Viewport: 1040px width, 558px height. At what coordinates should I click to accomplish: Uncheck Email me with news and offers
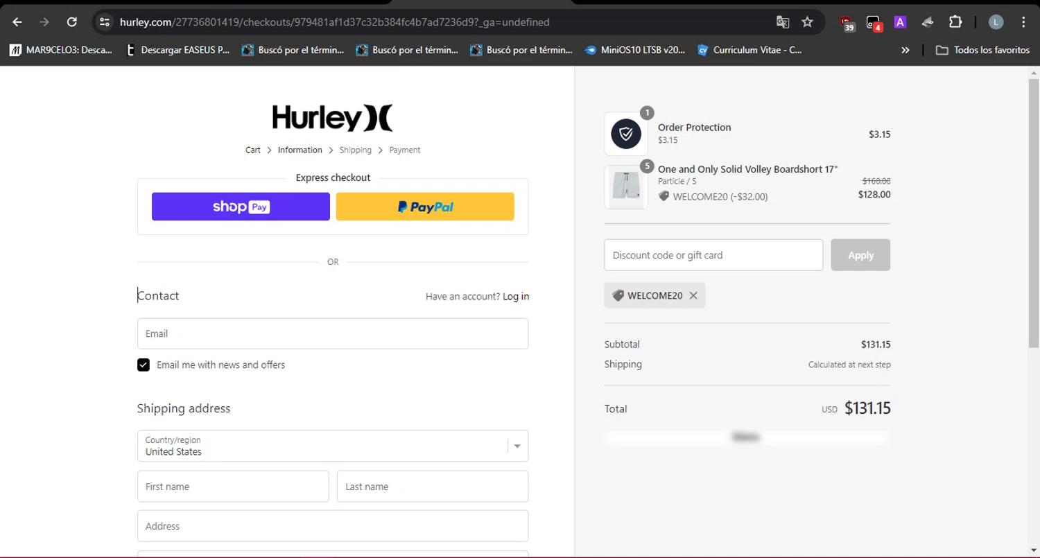point(144,365)
